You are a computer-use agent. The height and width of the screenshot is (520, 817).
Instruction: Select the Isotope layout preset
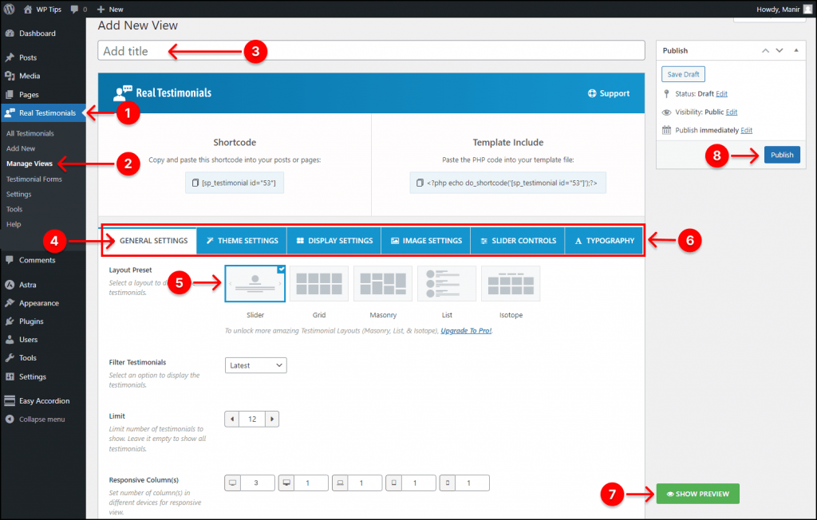click(511, 283)
